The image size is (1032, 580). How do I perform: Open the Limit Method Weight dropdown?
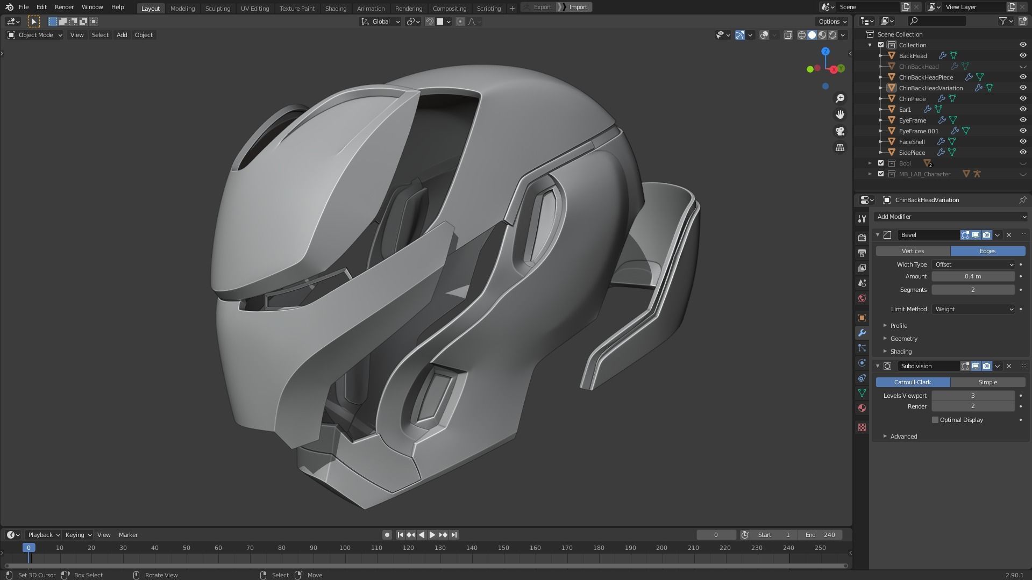(x=973, y=309)
